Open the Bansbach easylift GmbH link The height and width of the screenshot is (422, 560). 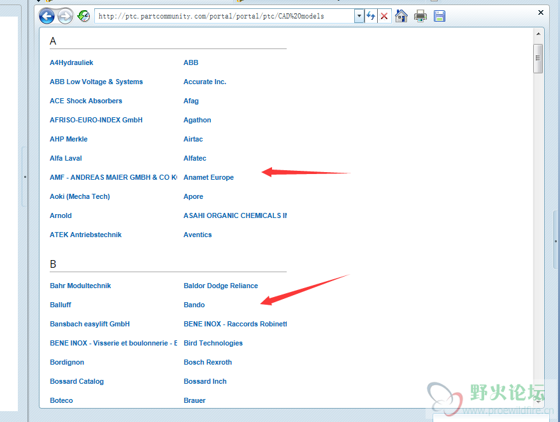coord(90,324)
